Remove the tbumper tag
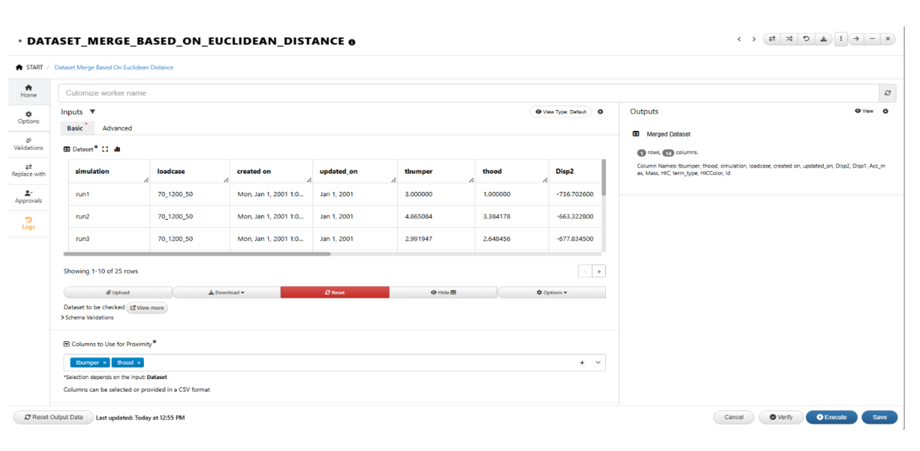 click(105, 363)
